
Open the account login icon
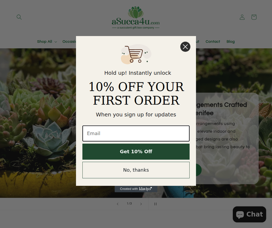pos(242,17)
